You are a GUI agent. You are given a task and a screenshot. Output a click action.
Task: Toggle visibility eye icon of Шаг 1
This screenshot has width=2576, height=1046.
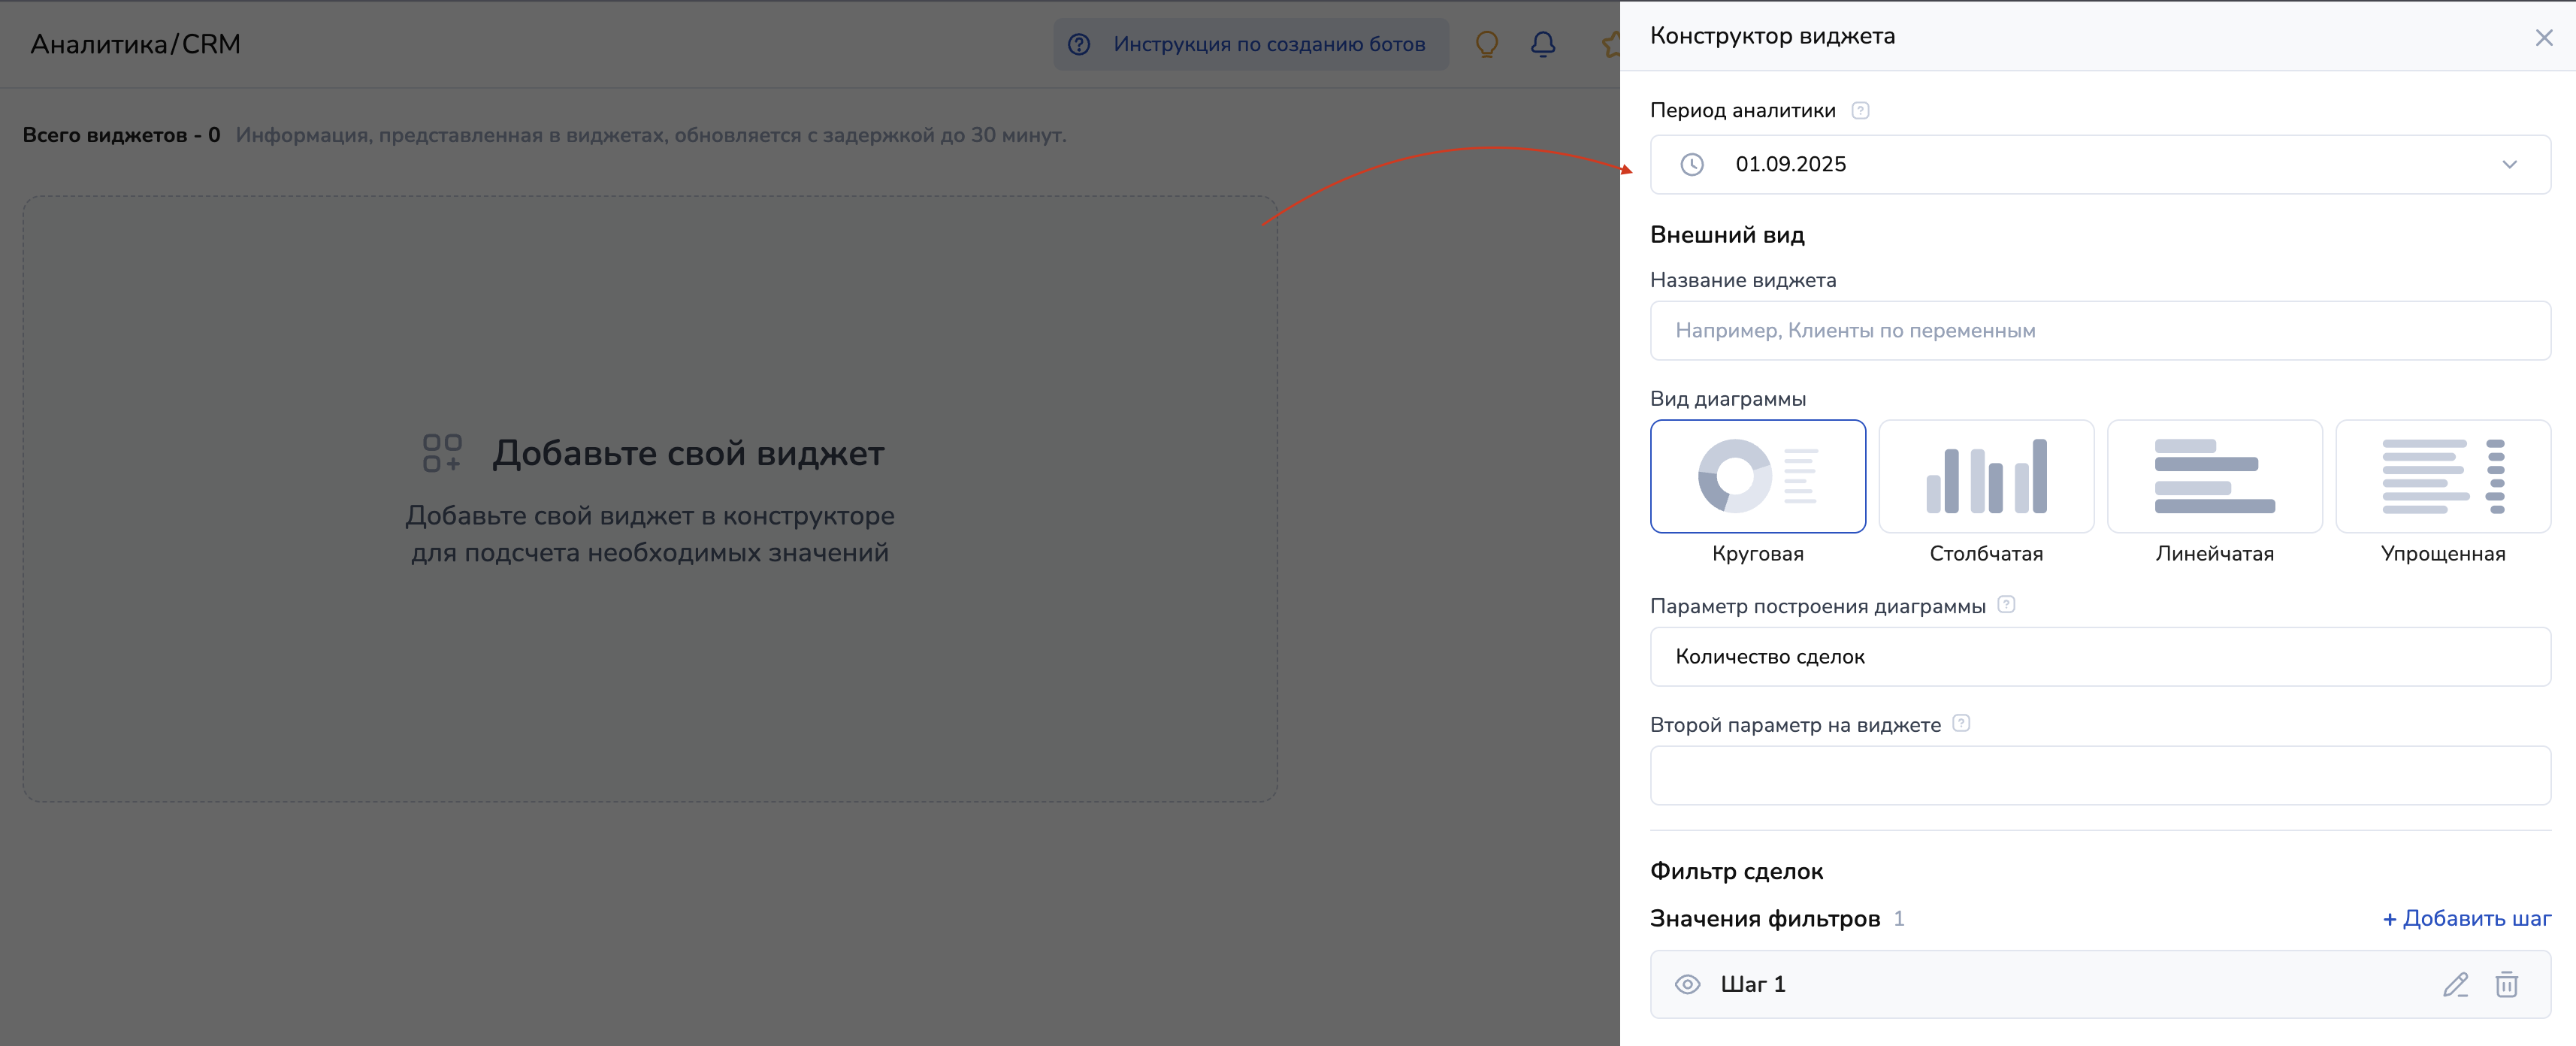[1687, 985]
